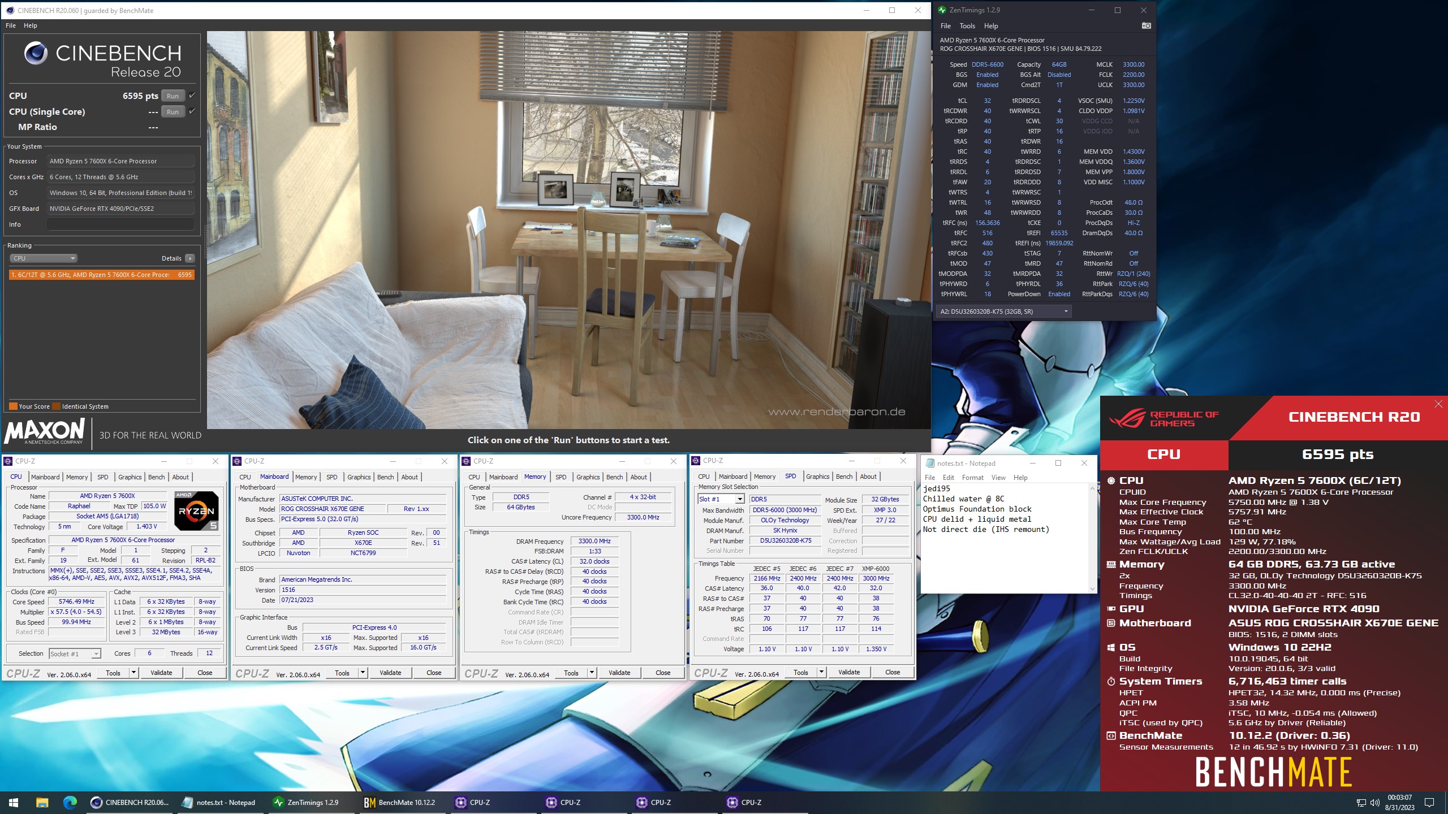
Task: Open Cinebench Help menu
Action: click(x=31, y=25)
